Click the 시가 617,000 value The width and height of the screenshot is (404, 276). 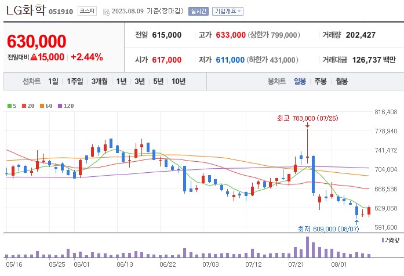pyautogui.click(x=167, y=60)
